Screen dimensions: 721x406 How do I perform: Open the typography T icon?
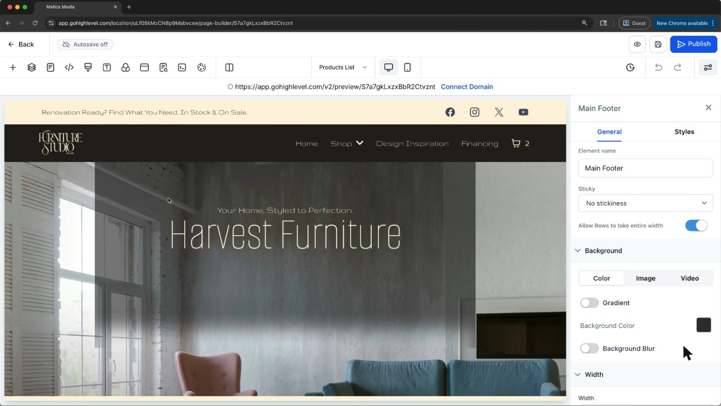point(107,67)
